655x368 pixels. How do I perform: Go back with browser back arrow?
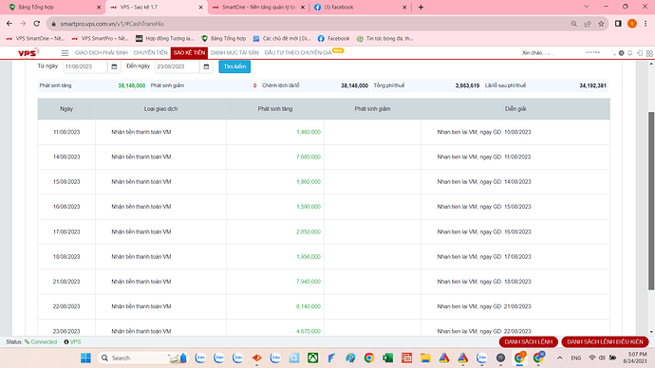pyautogui.click(x=9, y=24)
